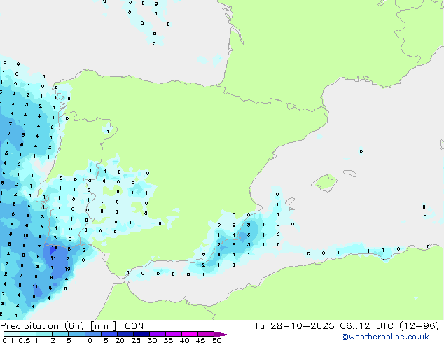Click the "[mm]" unit label

coord(103,326)
